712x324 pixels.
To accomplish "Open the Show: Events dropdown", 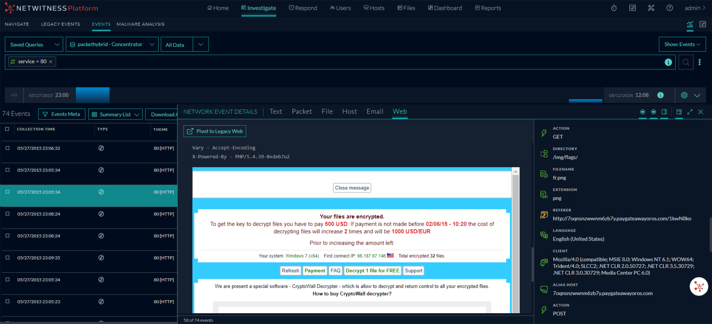I will [682, 44].
